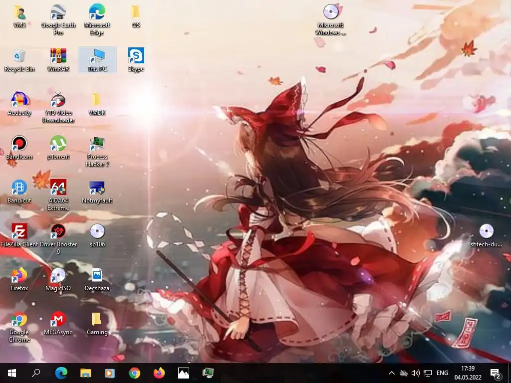Open Firefox from the taskbar
Screen dimensions: 511x383
[x=159, y=373]
